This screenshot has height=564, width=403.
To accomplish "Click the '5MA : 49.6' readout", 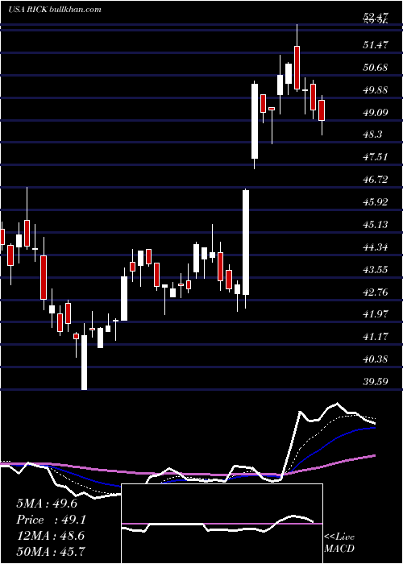I will tap(47, 504).
